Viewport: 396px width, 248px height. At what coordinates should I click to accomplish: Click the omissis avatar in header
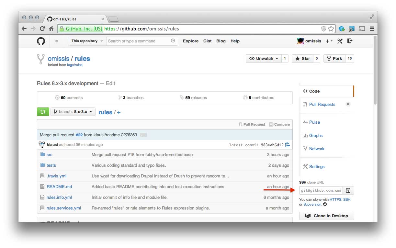(300, 41)
